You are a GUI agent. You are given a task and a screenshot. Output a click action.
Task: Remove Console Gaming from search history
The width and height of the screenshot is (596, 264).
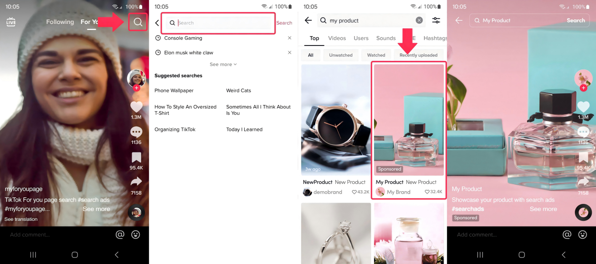tap(289, 38)
